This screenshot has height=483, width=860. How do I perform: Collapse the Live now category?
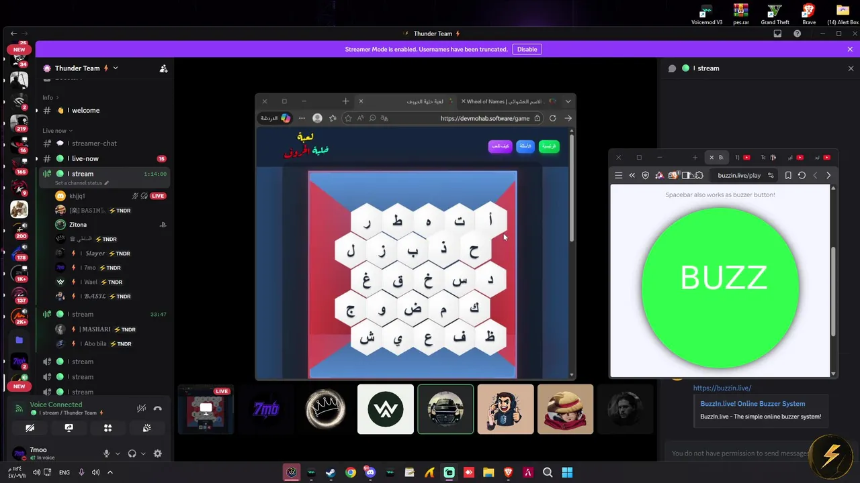[x=57, y=131]
